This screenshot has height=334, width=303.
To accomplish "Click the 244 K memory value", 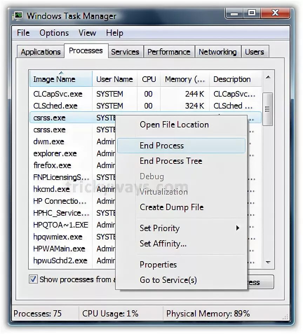I will (194, 94).
